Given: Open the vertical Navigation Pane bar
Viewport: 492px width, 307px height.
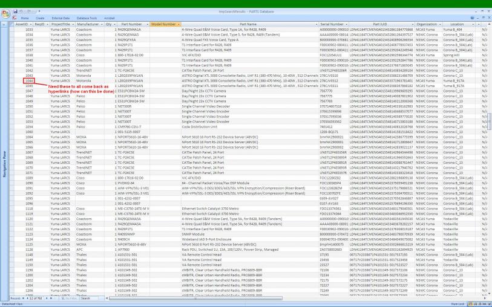Looking at the screenshot, I should (4, 164).
